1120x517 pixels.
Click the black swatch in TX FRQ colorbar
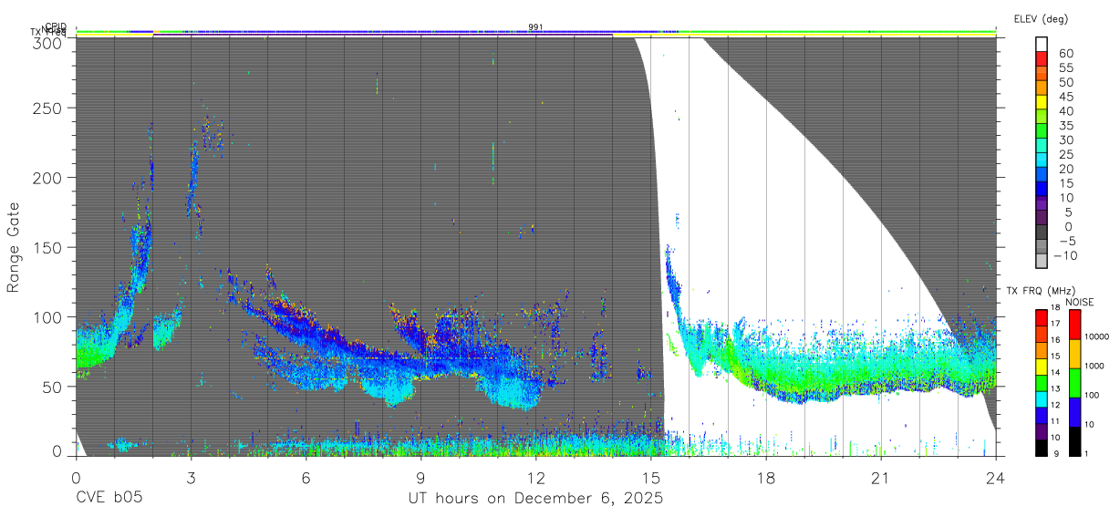(1041, 448)
